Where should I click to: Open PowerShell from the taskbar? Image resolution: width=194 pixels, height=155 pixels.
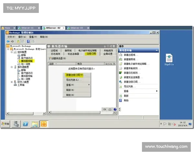click(x=26, y=124)
